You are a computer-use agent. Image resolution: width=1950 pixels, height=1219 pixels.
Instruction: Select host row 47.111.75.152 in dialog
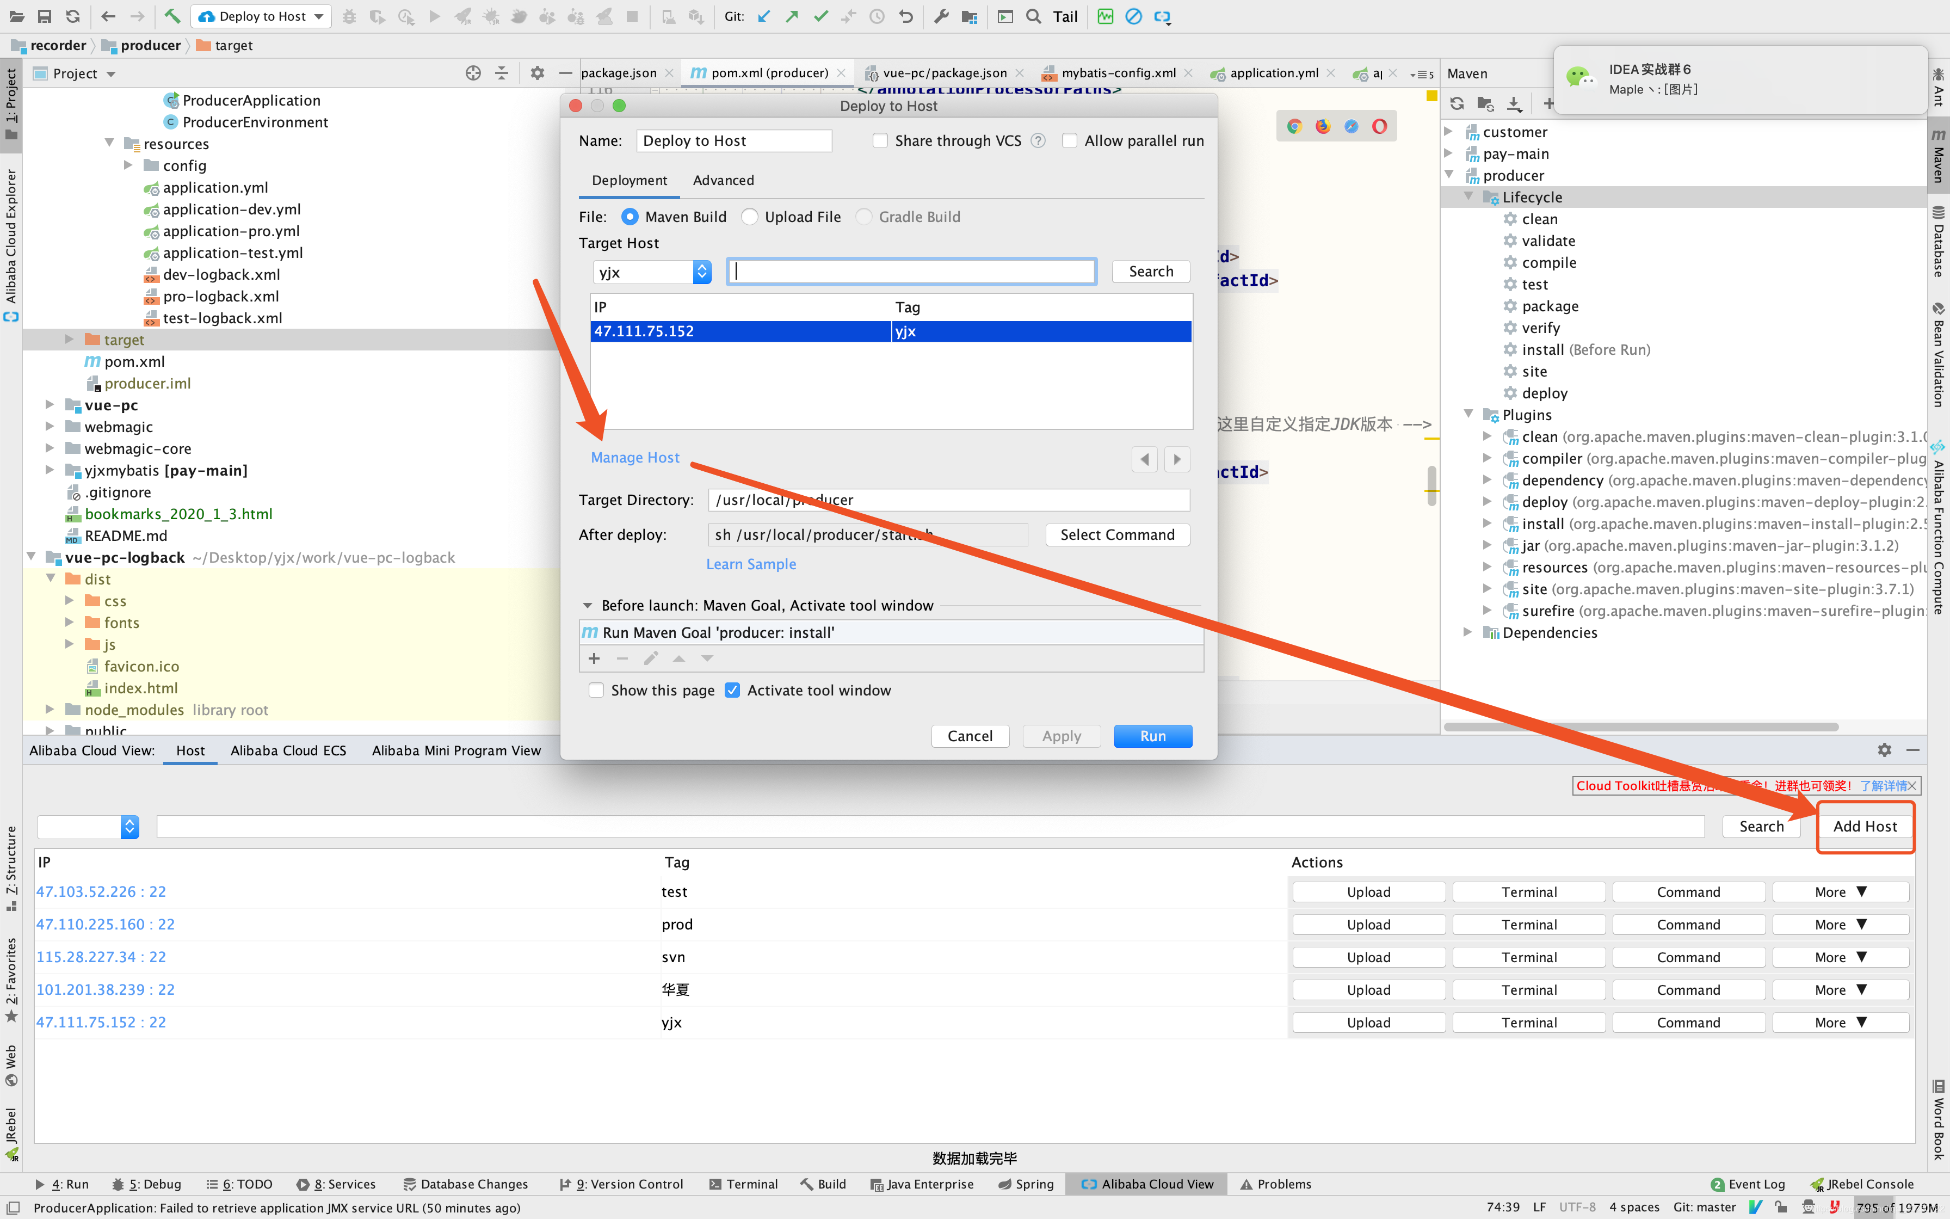click(x=890, y=331)
